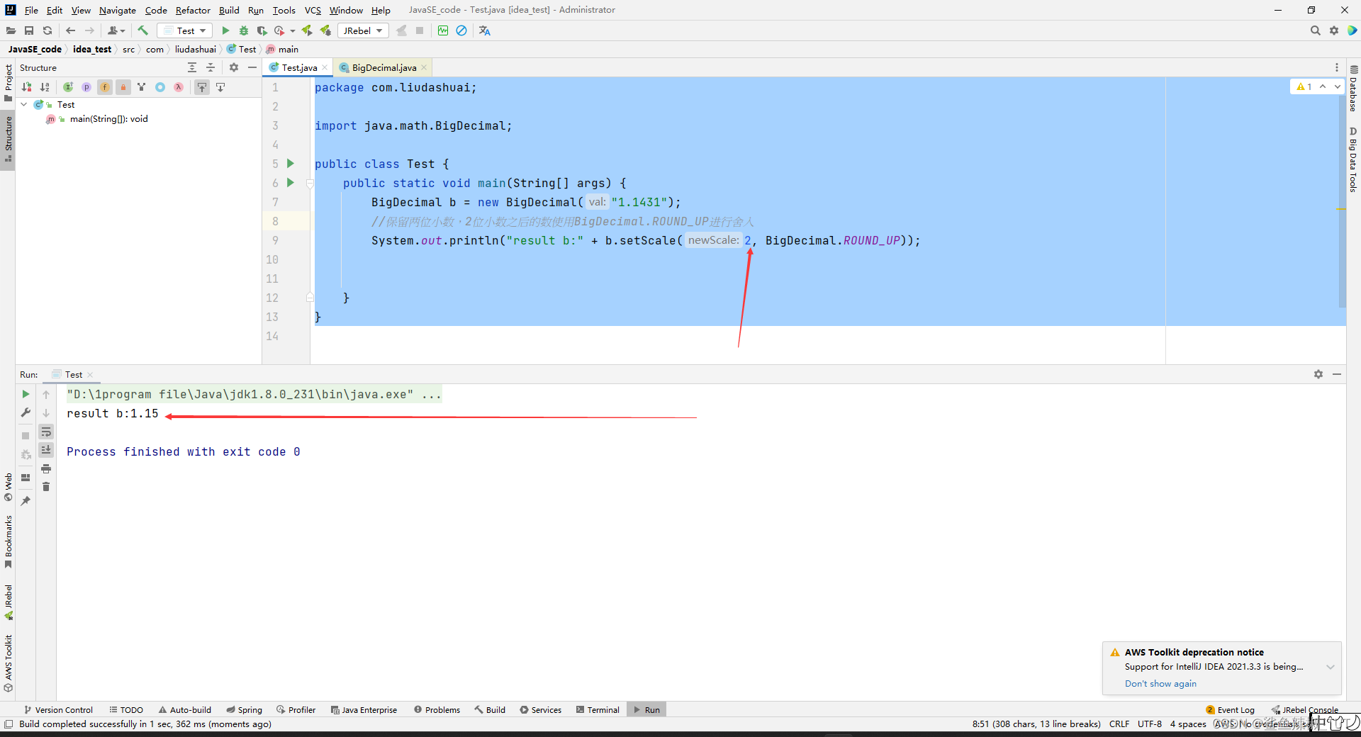The width and height of the screenshot is (1361, 737).
Task: Save all files with the disk icon
Action: click(x=29, y=30)
